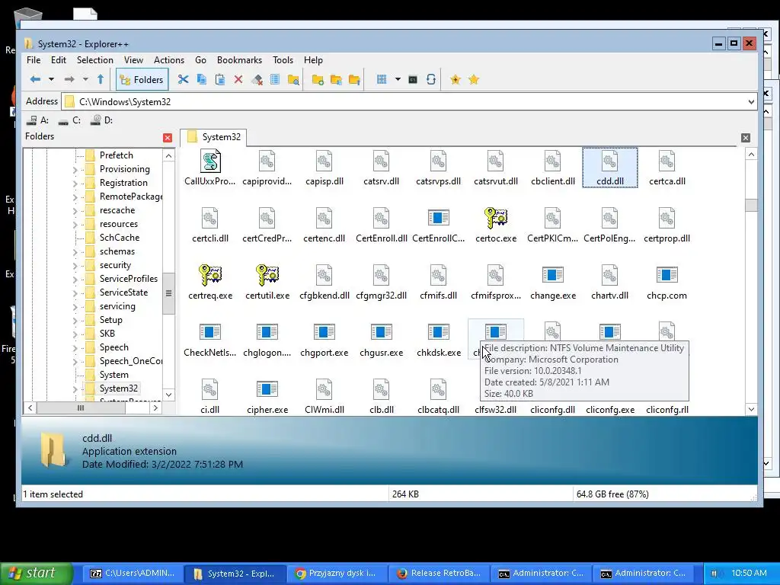This screenshot has height=585, width=780.
Task: Select the SchCache folder in tree
Action: [x=120, y=238]
